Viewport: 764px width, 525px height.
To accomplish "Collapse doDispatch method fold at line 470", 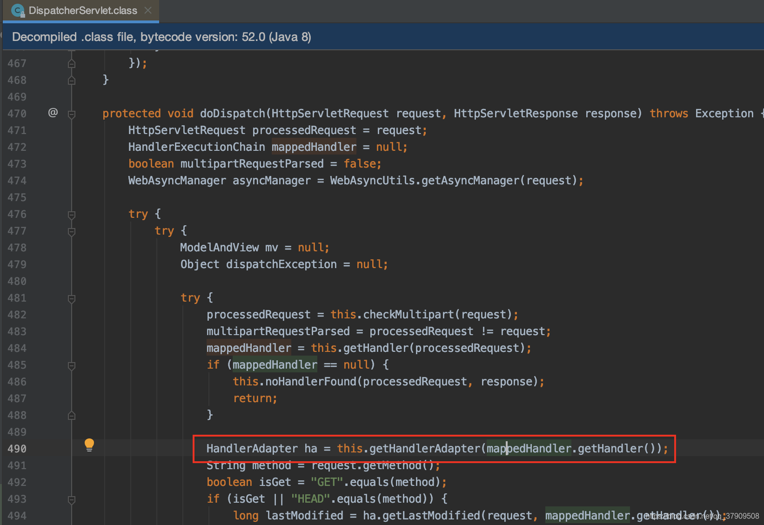I will click(x=72, y=114).
